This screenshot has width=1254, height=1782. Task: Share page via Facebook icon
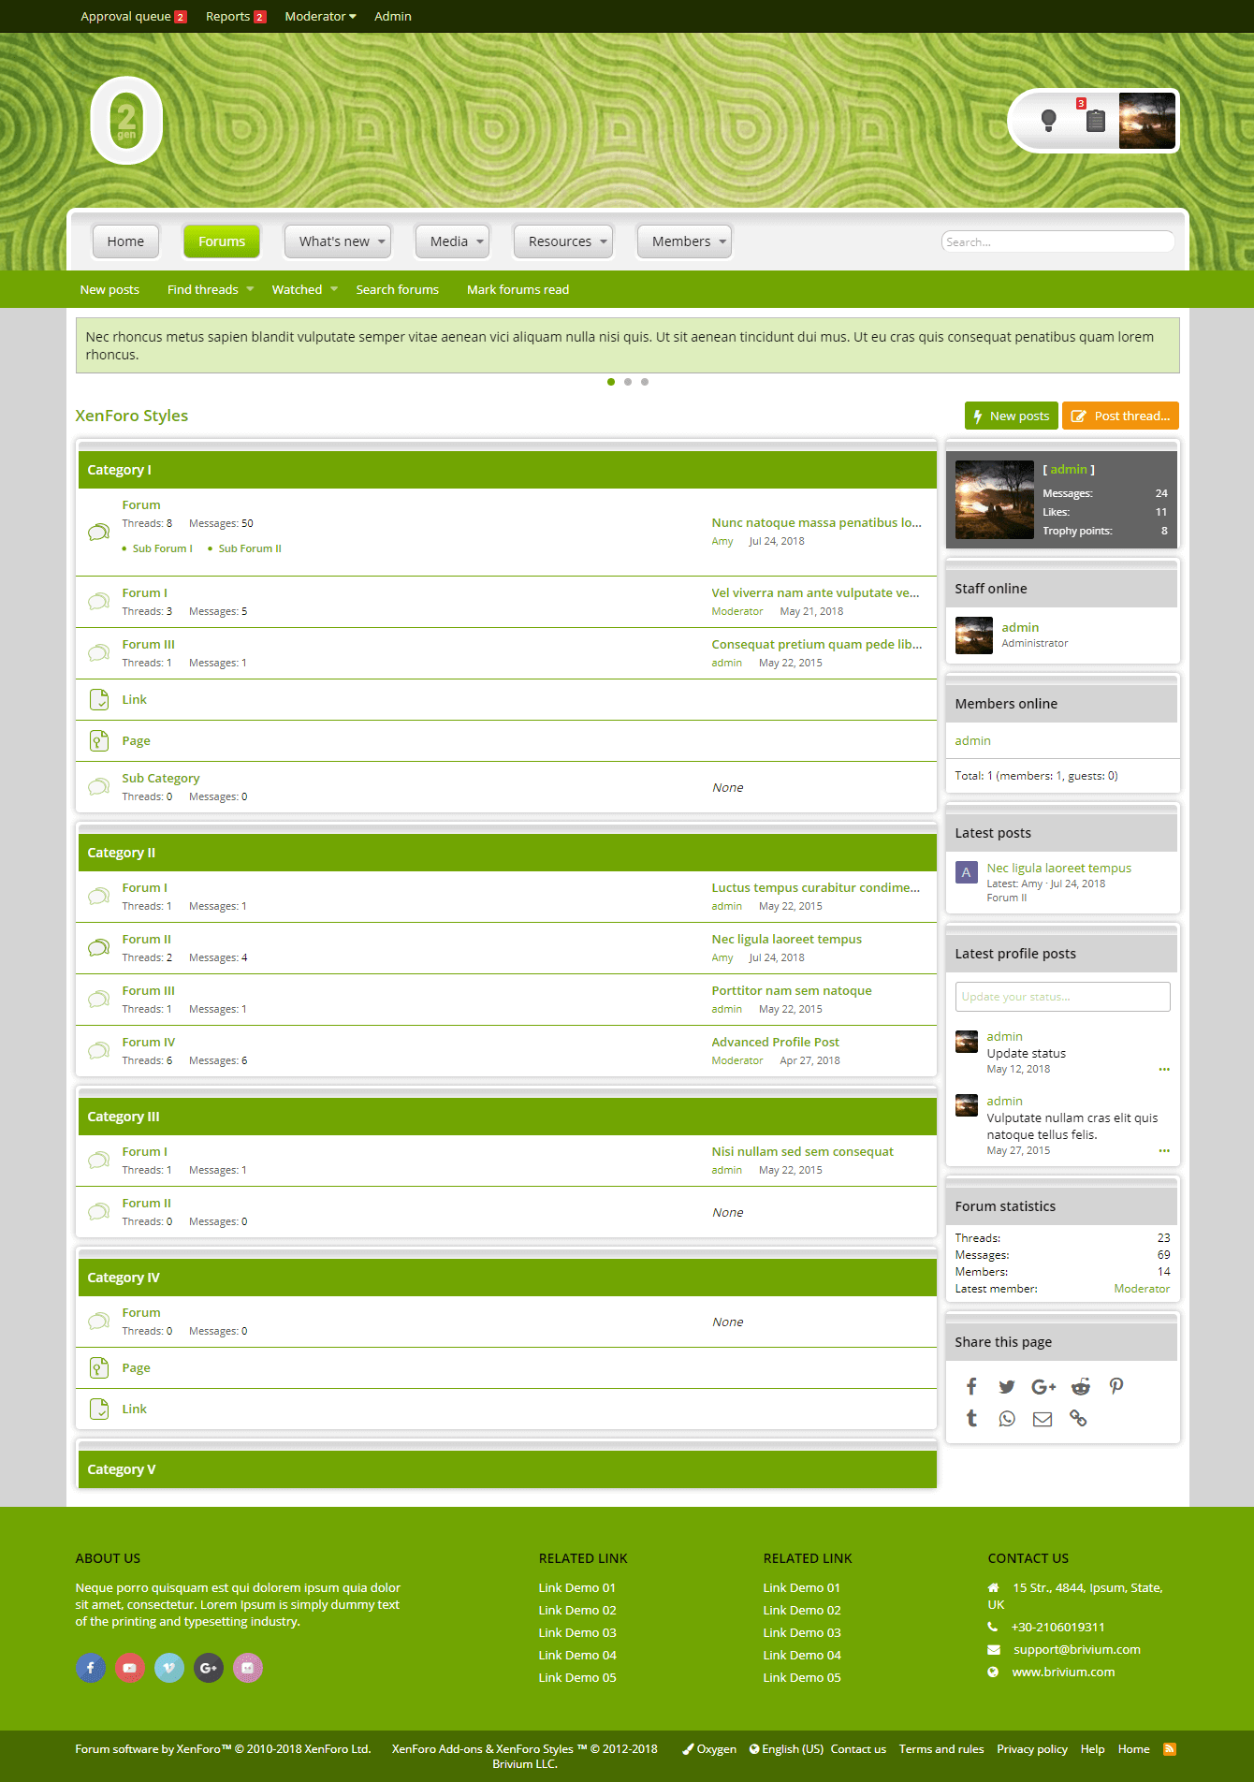(x=971, y=1386)
